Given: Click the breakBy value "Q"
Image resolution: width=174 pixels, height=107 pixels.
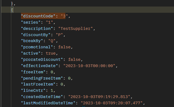Looking at the screenshot, I should (x=52, y=41).
